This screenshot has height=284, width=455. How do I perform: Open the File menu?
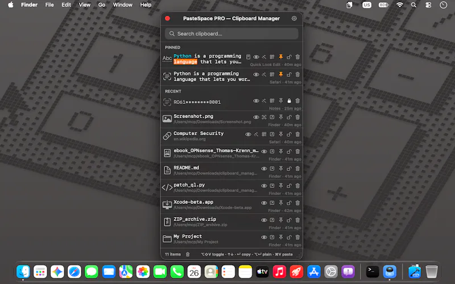tap(49, 5)
